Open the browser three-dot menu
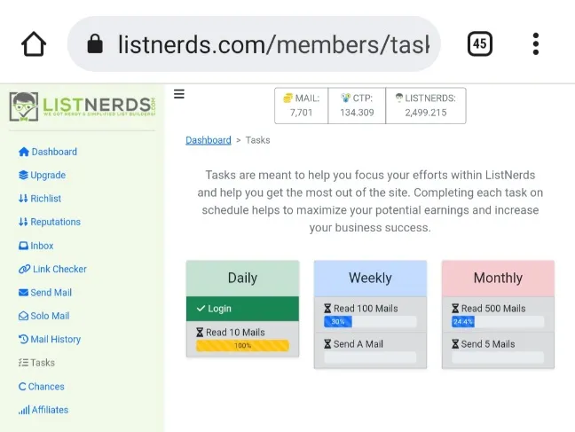 pyautogui.click(x=536, y=43)
